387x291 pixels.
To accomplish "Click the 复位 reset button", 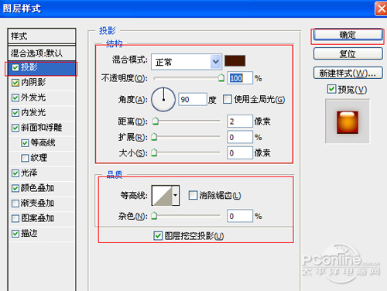I will 348,54.
